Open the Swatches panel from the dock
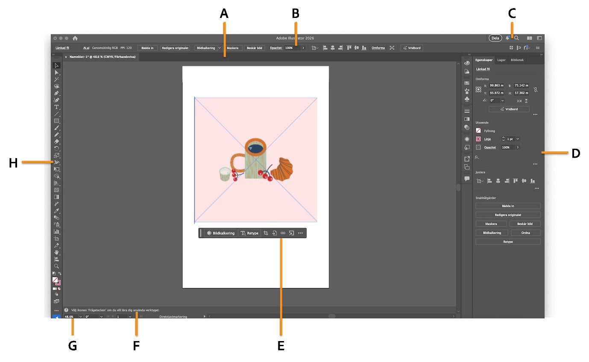This screenshot has width=589, height=362. click(467, 83)
